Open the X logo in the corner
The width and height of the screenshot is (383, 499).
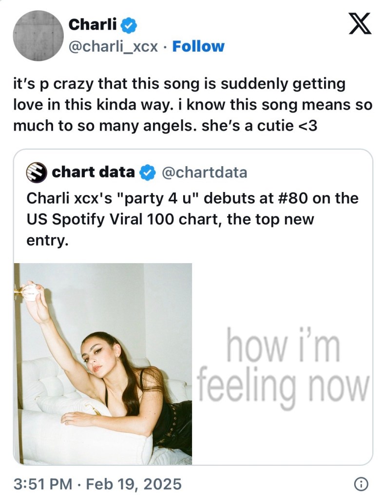[x=360, y=23]
